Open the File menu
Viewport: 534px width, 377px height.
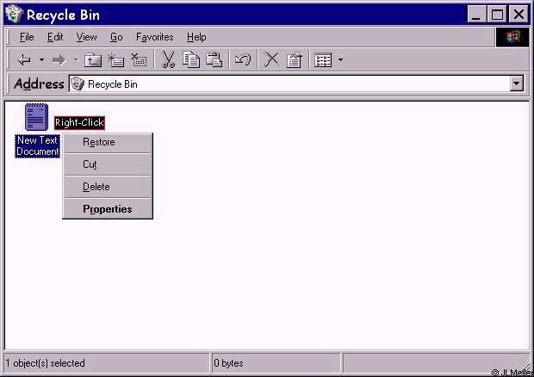click(x=27, y=37)
